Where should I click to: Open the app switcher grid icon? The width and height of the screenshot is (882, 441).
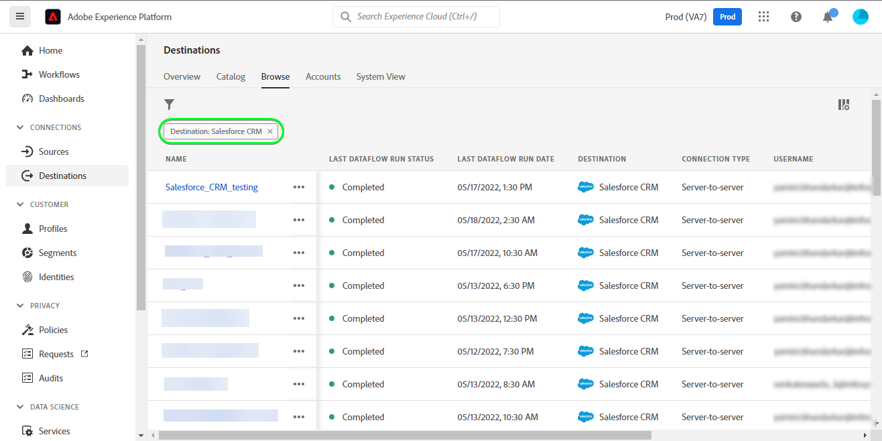(x=763, y=17)
